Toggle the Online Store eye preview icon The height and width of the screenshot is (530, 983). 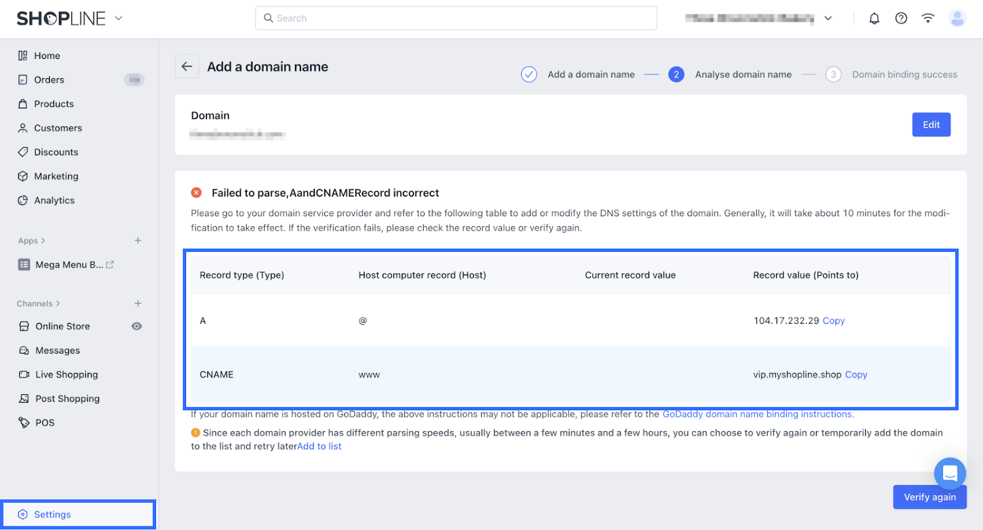(137, 326)
